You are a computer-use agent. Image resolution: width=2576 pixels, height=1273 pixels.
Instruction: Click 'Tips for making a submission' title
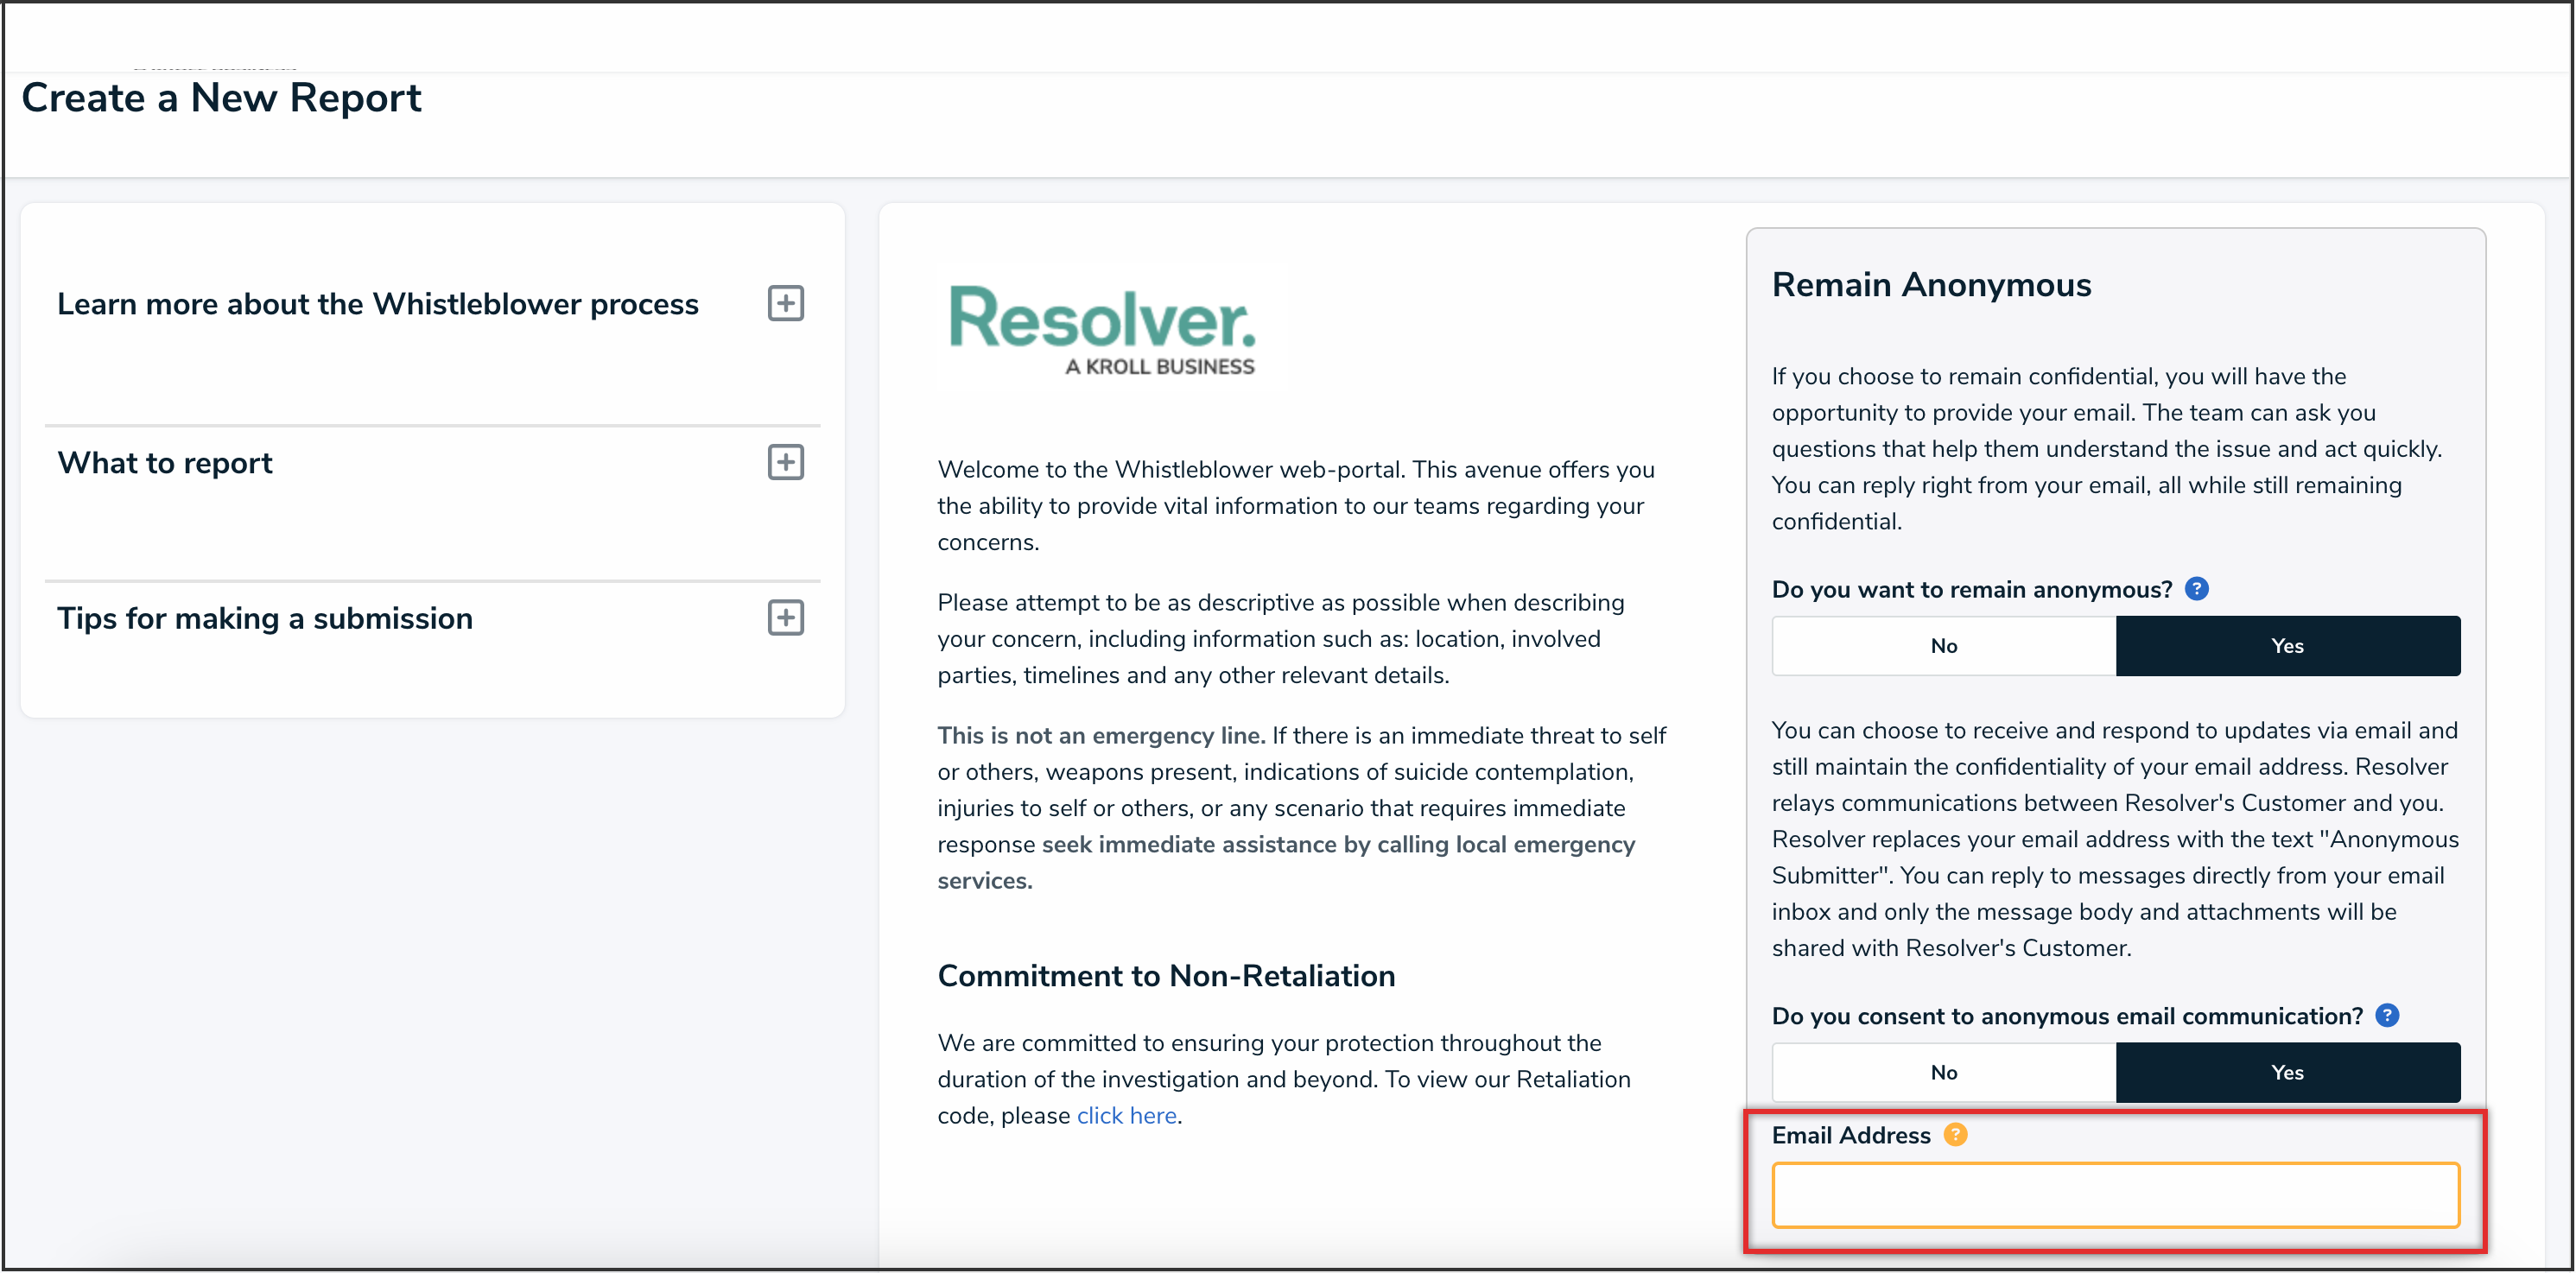(265, 619)
